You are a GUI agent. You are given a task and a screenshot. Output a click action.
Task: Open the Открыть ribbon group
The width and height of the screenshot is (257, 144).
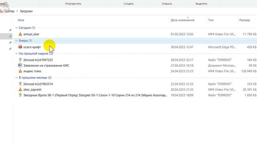[x=167, y=4]
